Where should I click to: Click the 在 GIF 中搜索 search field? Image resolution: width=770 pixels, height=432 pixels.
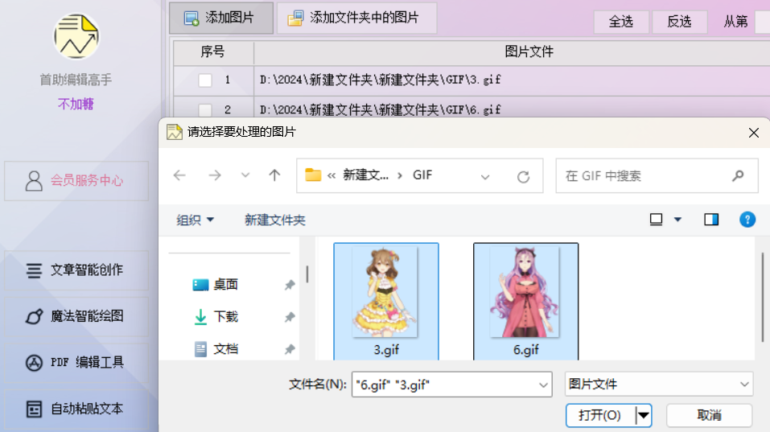tap(657, 175)
